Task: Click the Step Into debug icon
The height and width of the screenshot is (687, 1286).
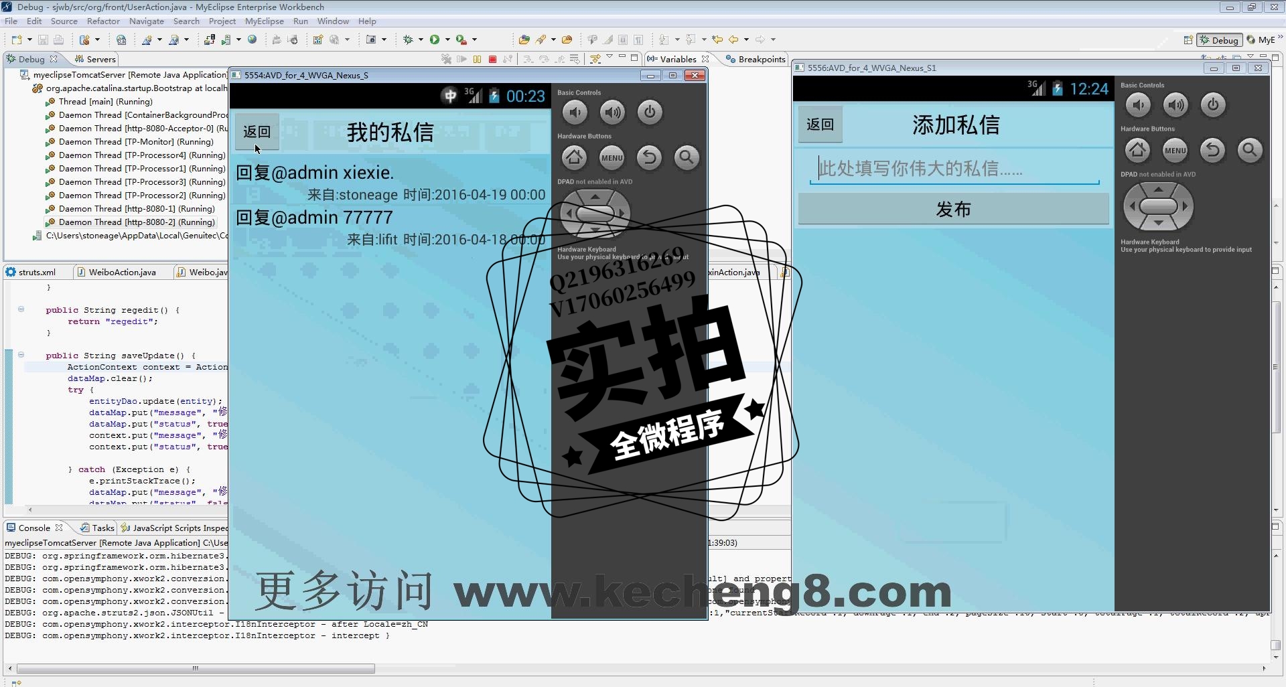Action: click(528, 59)
